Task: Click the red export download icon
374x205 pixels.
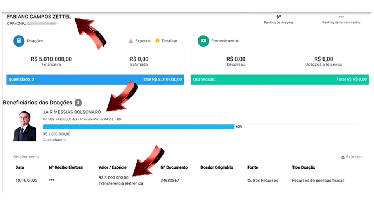Action: pyautogui.click(x=131, y=41)
